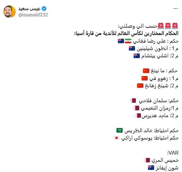The image size is (182, 172).
Task: Click the blue verified badge
Action: [x=44, y=9]
